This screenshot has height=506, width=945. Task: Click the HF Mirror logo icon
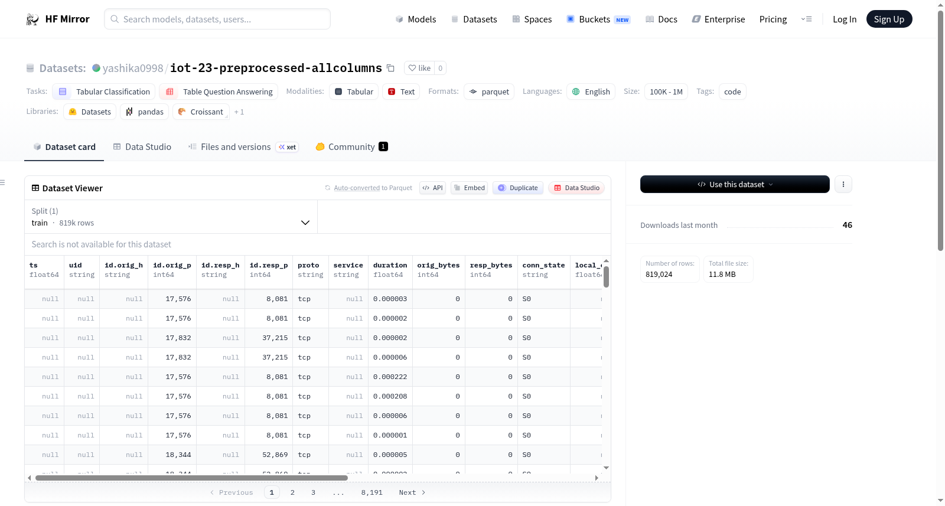pyautogui.click(x=32, y=19)
